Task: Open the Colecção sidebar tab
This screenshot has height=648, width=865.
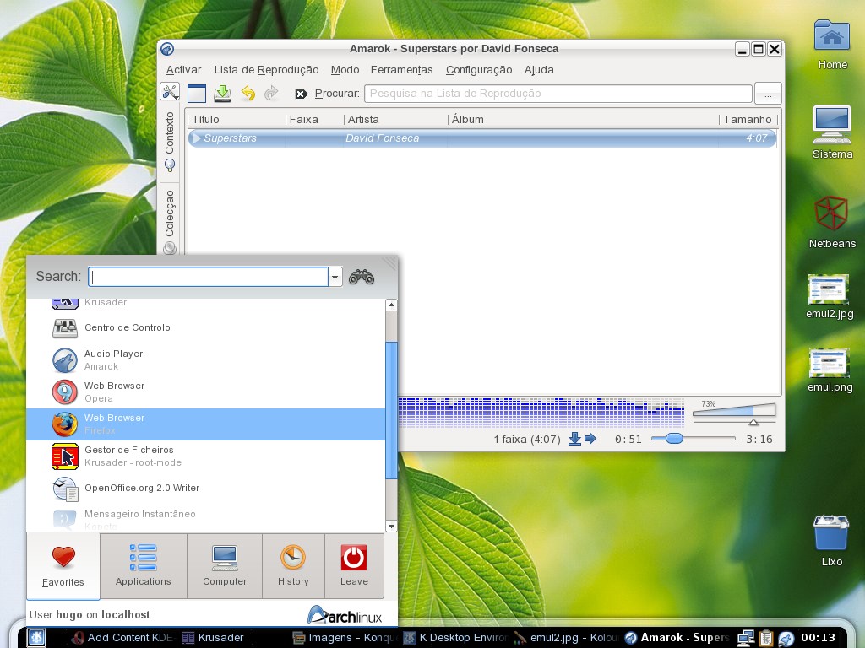Action: pyautogui.click(x=169, y=222)
